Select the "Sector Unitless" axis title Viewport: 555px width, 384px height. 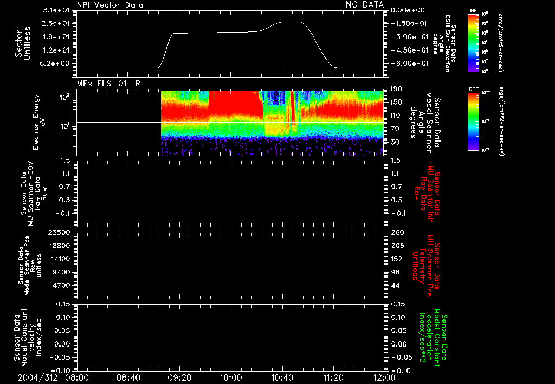tap(23, 43)
